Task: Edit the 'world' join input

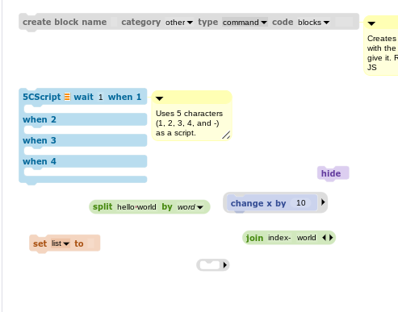Action: [306, 238]
